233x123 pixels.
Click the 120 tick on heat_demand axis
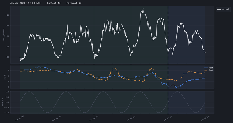(x=8, y=36)
